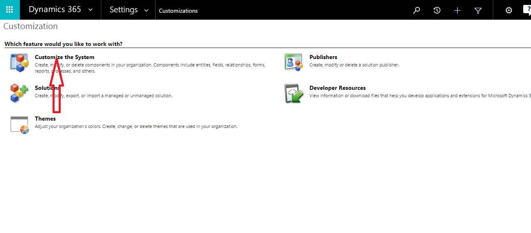Viewport: 531px width, 233px height.
Task: Click 'Which feature would you like' heading
Action: pos(64,44)
